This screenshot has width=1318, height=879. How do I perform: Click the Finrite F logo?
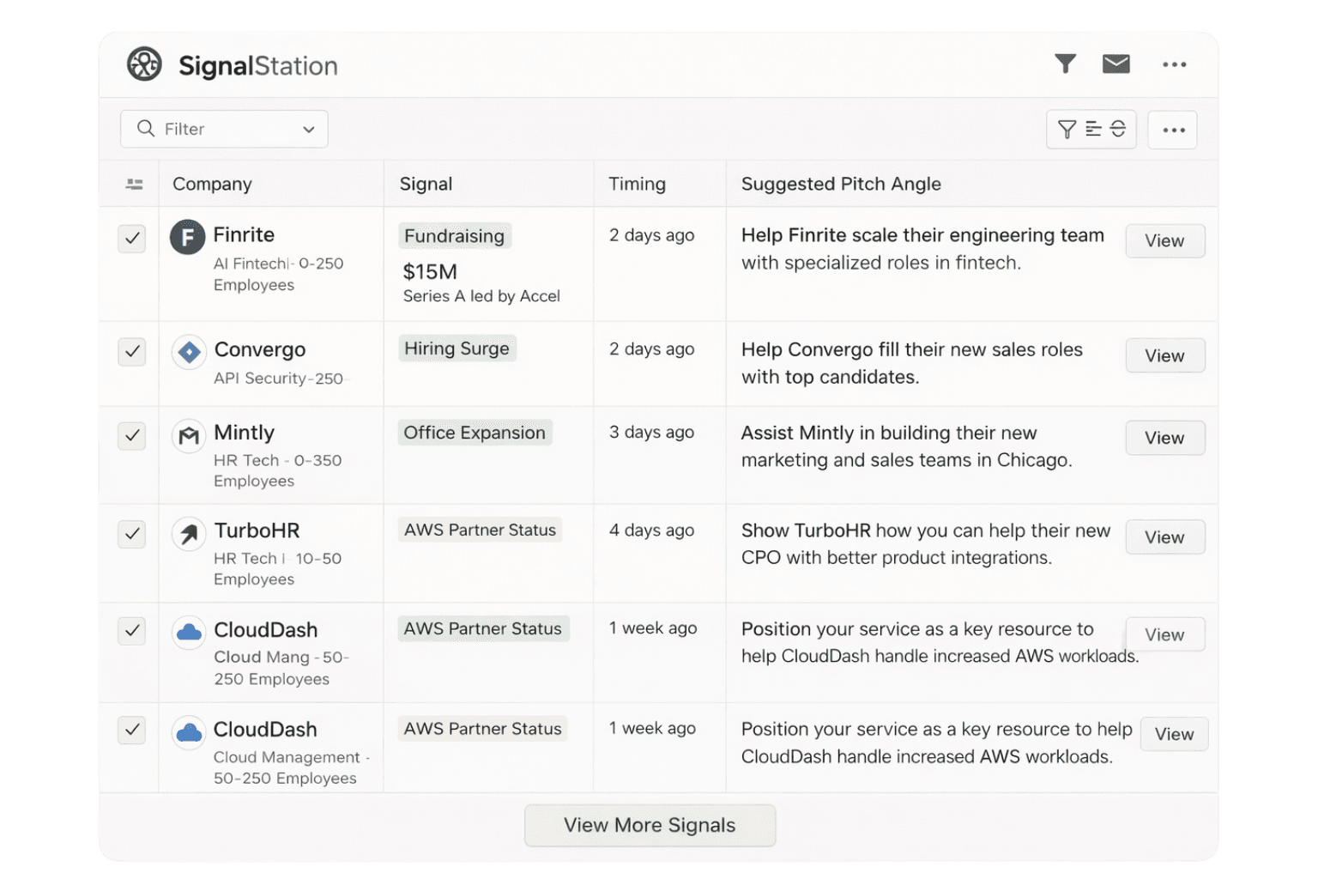[187, 237]
